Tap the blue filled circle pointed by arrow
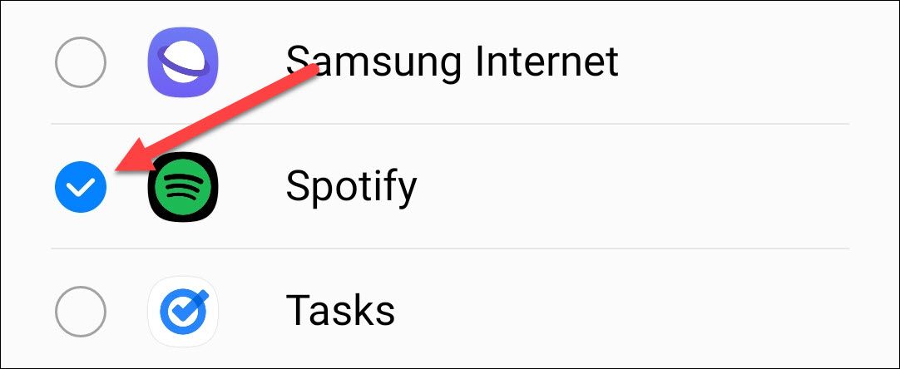This screenshot has width=900, height=369. (x=81, y=186)
